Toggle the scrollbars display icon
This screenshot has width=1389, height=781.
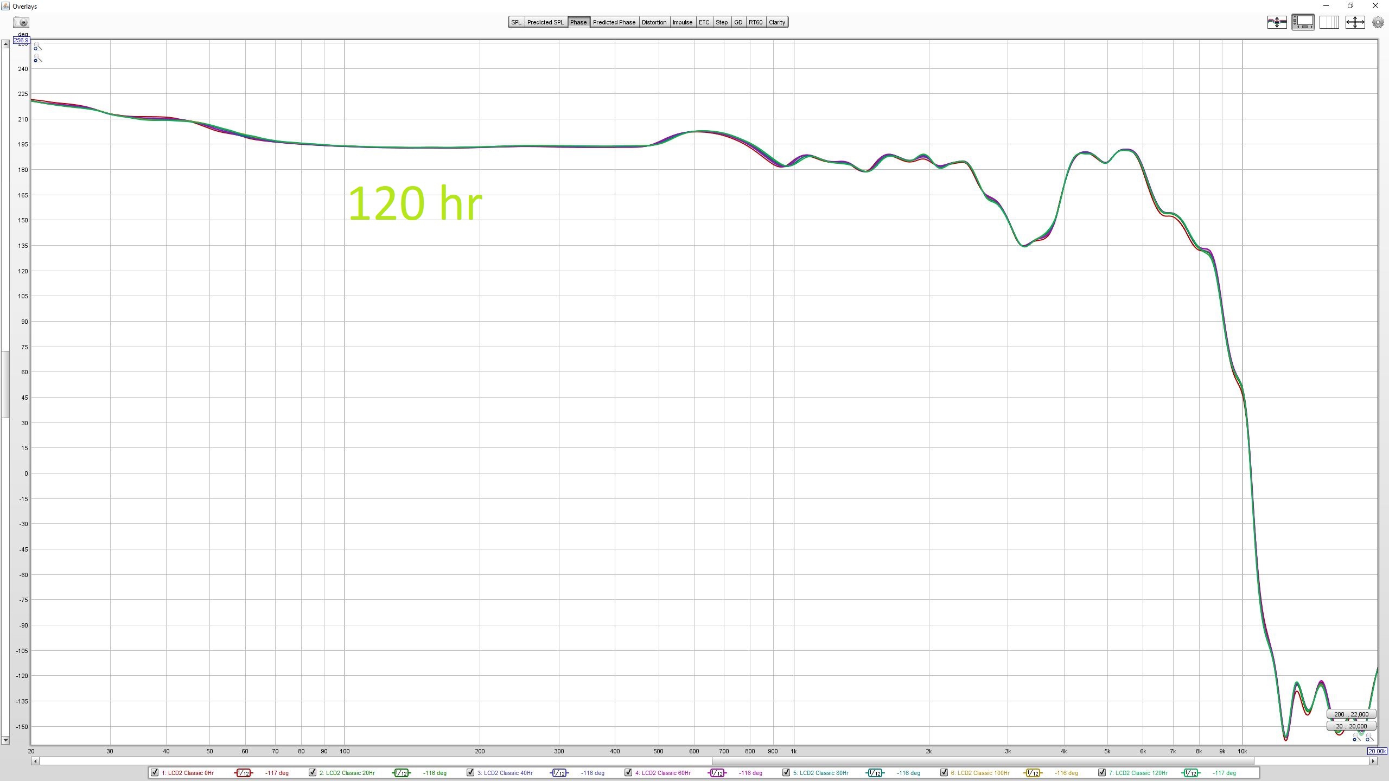point(1303,22)
